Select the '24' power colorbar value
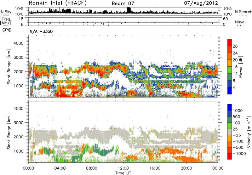The height and width of the screenshot is (175, 252). pyautogui.click(x=235, y=53)
